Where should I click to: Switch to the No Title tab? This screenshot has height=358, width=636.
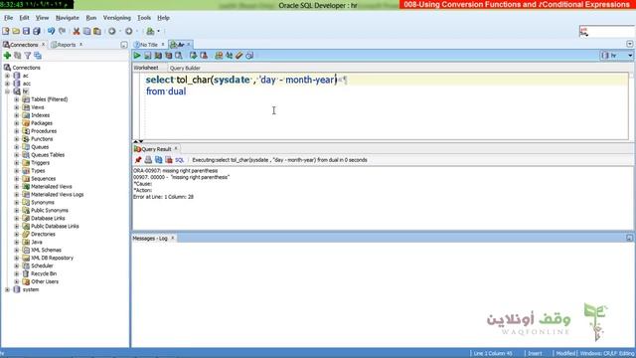[148, 45]
